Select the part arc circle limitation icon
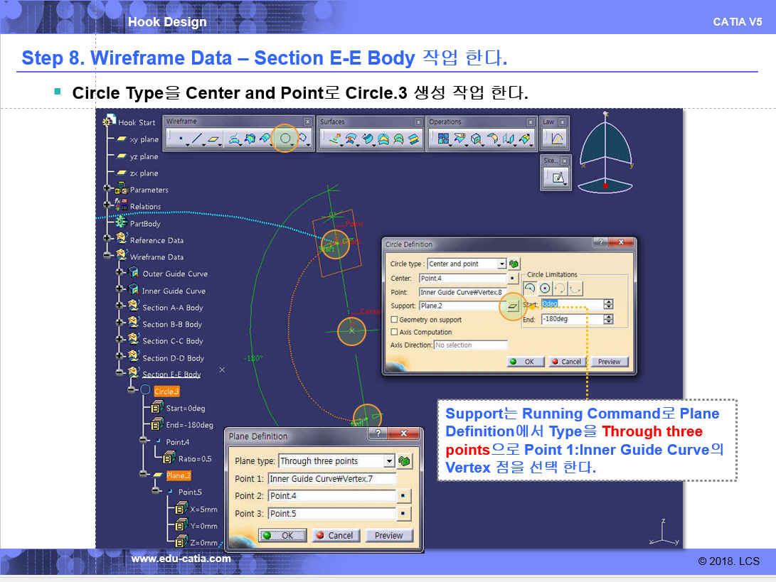The width and height of the screenshot is (776, 582). click(530, 289)
